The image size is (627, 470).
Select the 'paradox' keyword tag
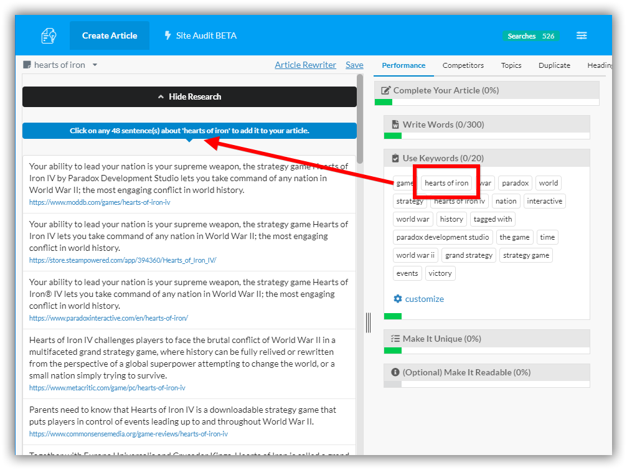[515, 183]
